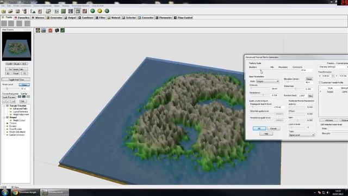Adjust the Water Level slider

(x=11, y=88)
